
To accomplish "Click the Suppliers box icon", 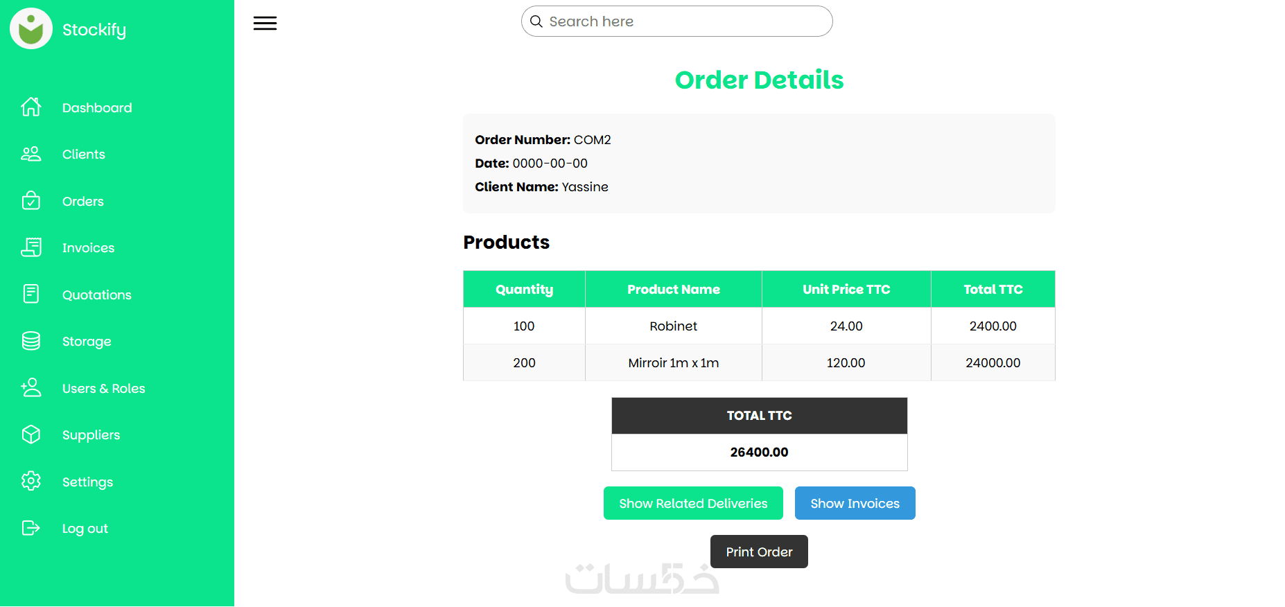I will click(x=31, y=434).
